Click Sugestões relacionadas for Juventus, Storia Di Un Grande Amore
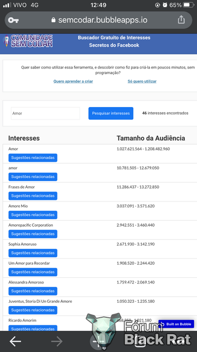The image size is (197, 352). [x=33, y=310]
